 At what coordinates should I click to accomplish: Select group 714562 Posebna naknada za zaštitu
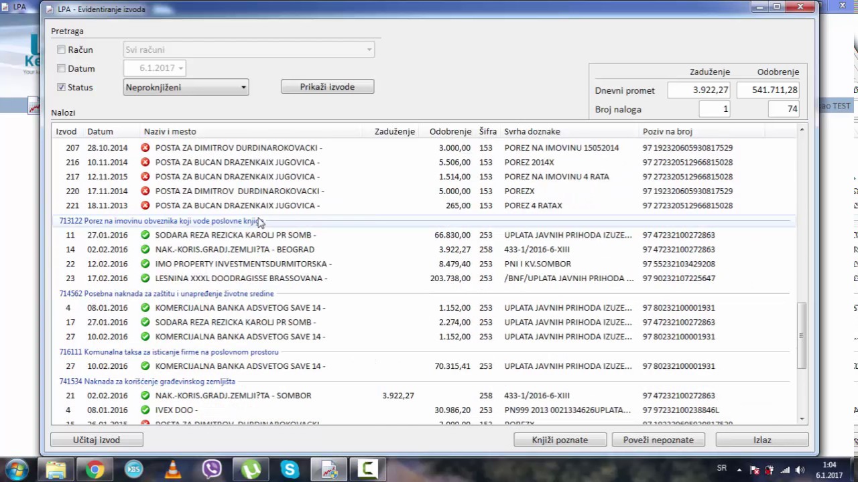pyautogui.click(x=166, y=293)
